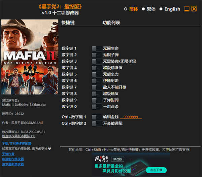This screenshot has height=177, width=202.
Task: Enable 超级速度 switch
Action: pyautogui.click(x=97, y=94)
